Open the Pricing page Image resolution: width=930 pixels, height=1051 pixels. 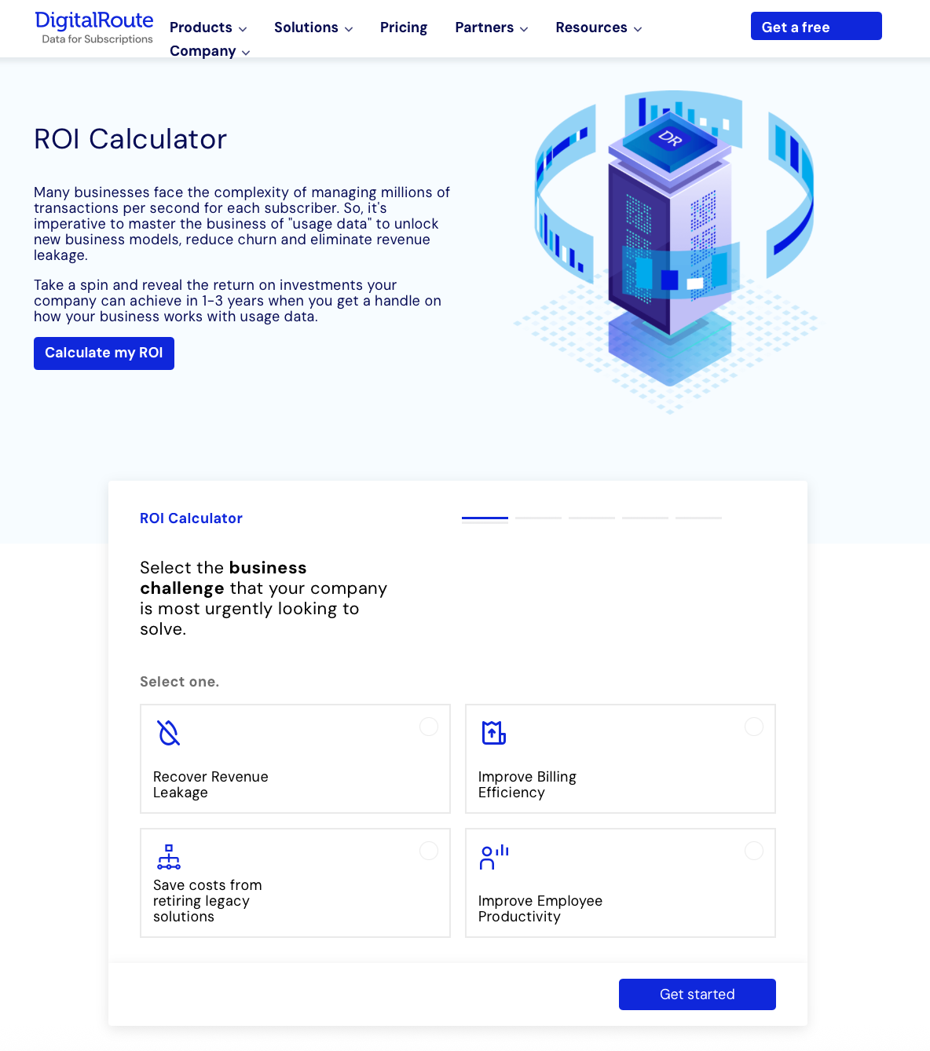404,27
